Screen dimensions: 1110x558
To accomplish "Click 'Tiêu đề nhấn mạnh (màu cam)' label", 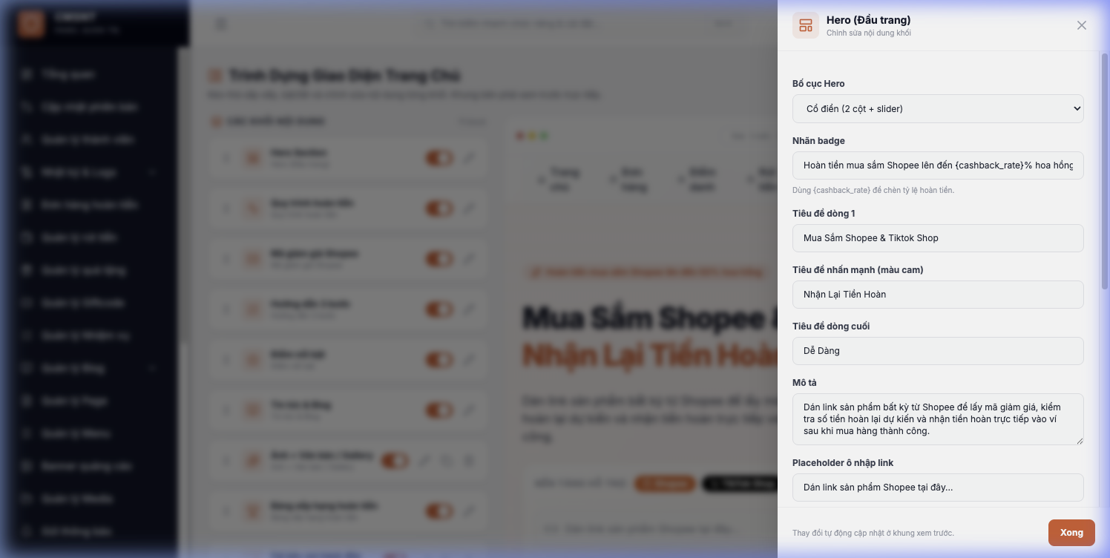I will (x=858, y=270).
